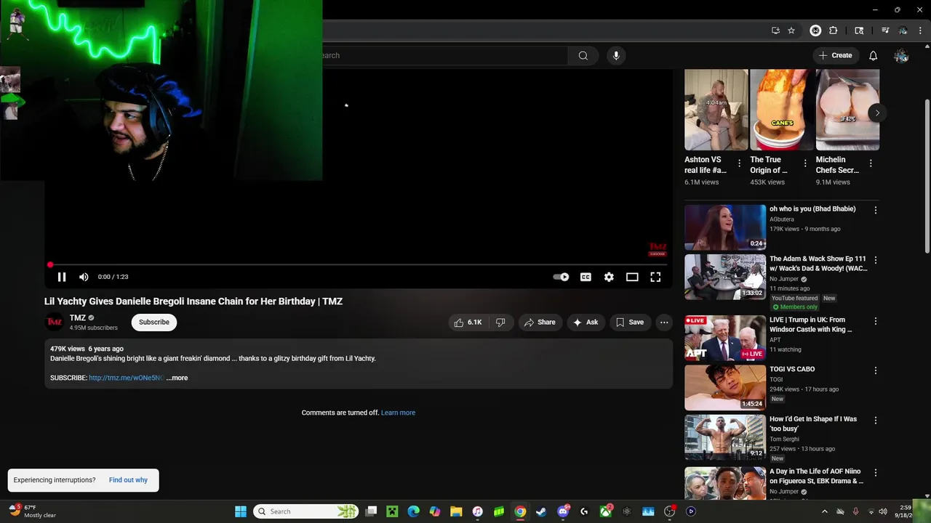Open the Create menu
Screen dimensions: 931x523
pos(835,55)
